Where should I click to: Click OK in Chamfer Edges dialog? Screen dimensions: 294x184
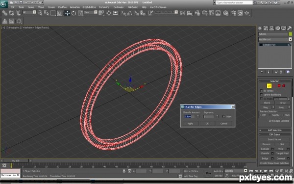[207, 124]
